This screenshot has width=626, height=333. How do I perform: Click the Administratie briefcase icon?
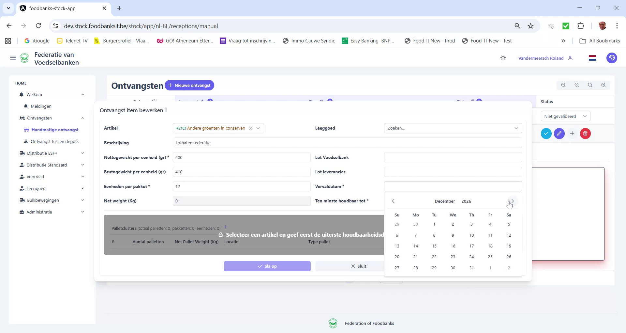click(x=22, y=212)
